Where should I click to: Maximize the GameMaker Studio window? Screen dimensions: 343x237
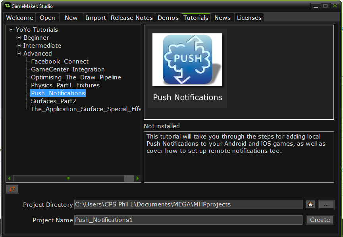pos(325,6)
